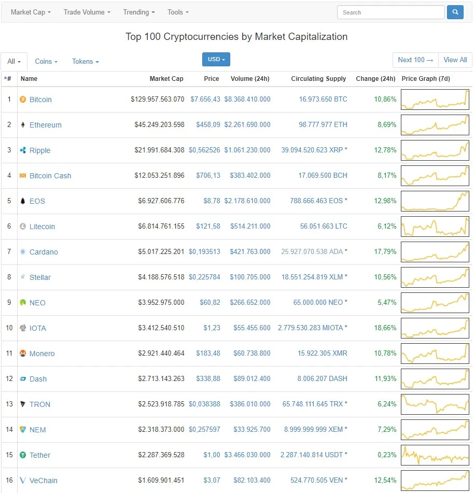The image size is (475, 493).
Task: Click the Monero logo icon
Action: pos(23,354)
